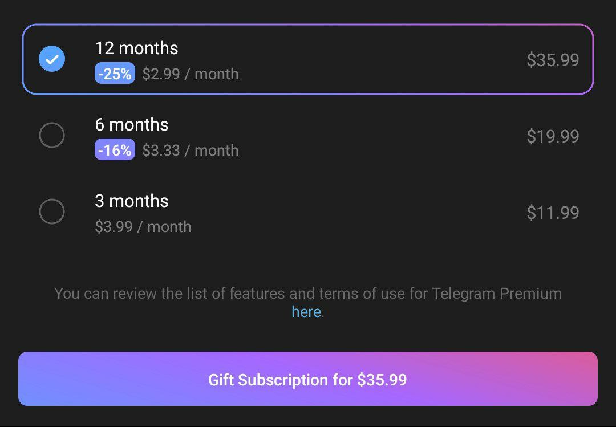Click the -16% discount badge
Screen dimensions: 616x427
click(x=115, y=150)
